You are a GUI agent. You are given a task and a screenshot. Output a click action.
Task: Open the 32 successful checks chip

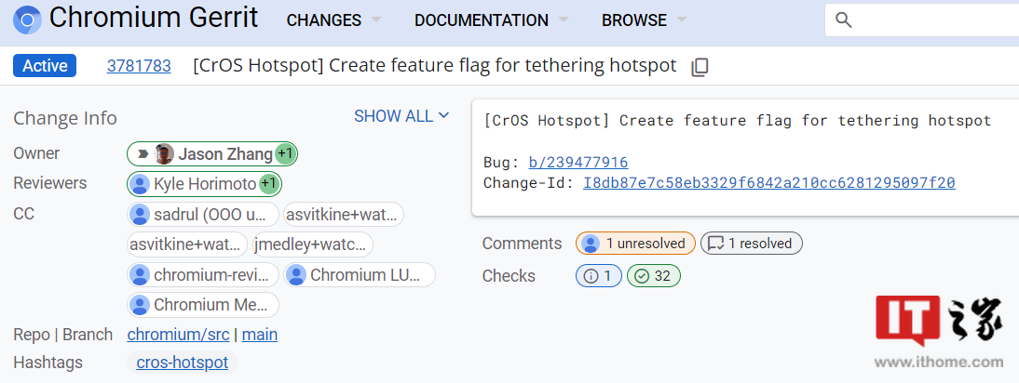[653, 276]
